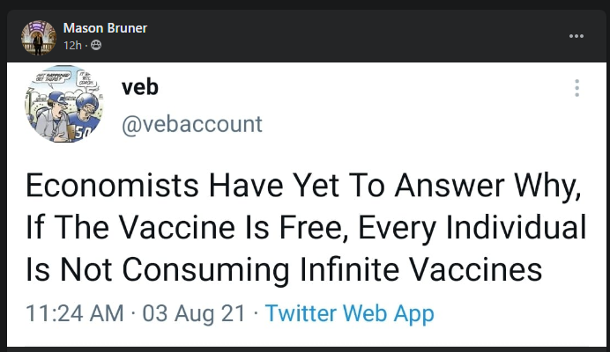Open the tweet's vertical three-dot menu

(577, 88)
